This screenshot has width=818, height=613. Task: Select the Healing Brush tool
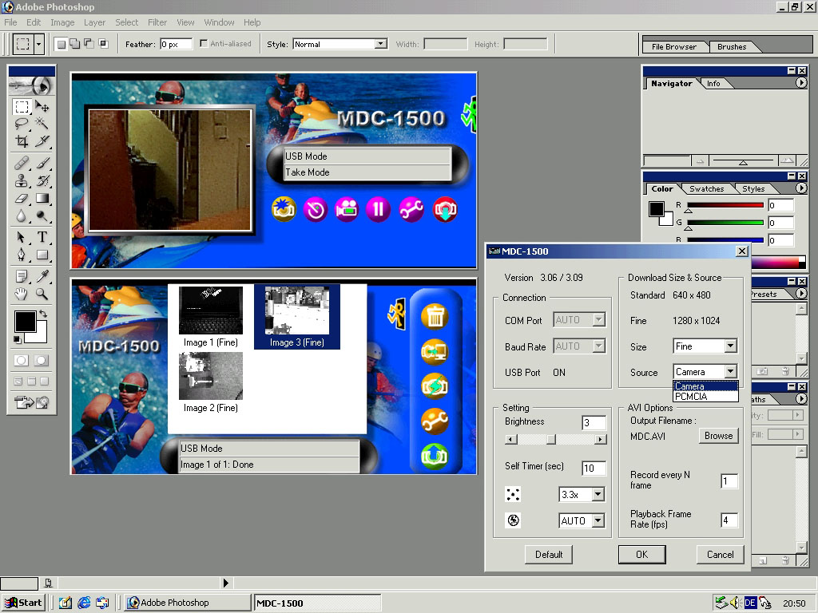pos(22,164)
